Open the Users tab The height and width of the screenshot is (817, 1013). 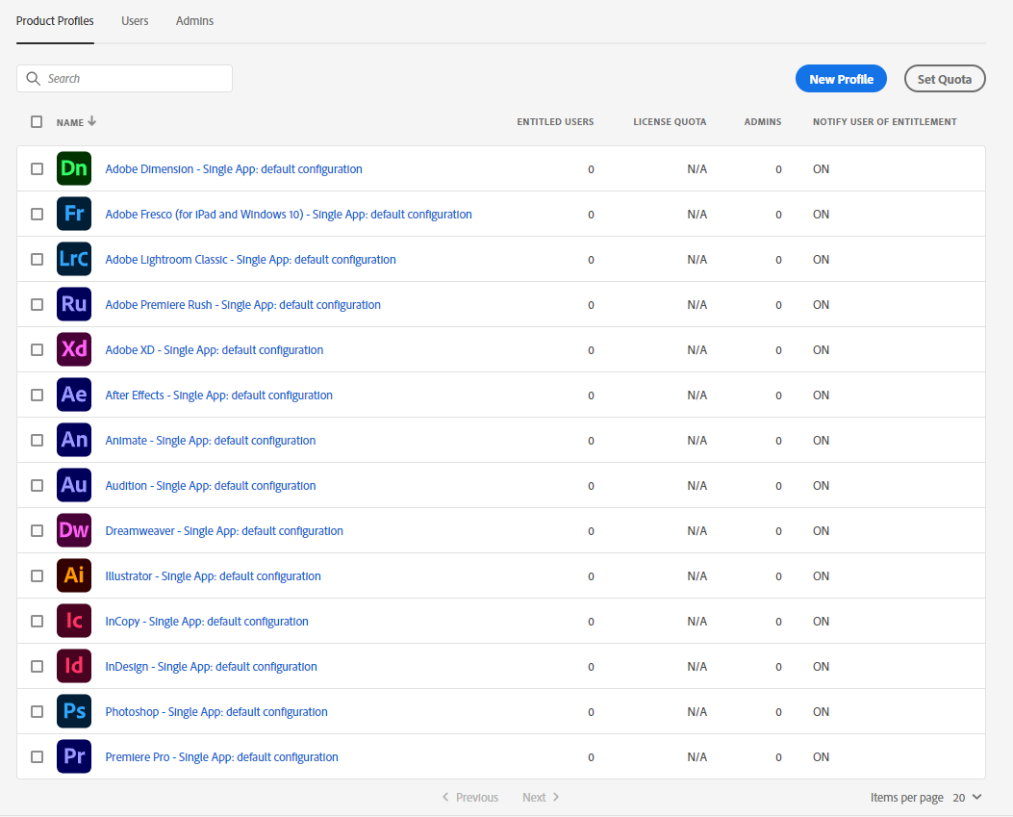[135, 21]
